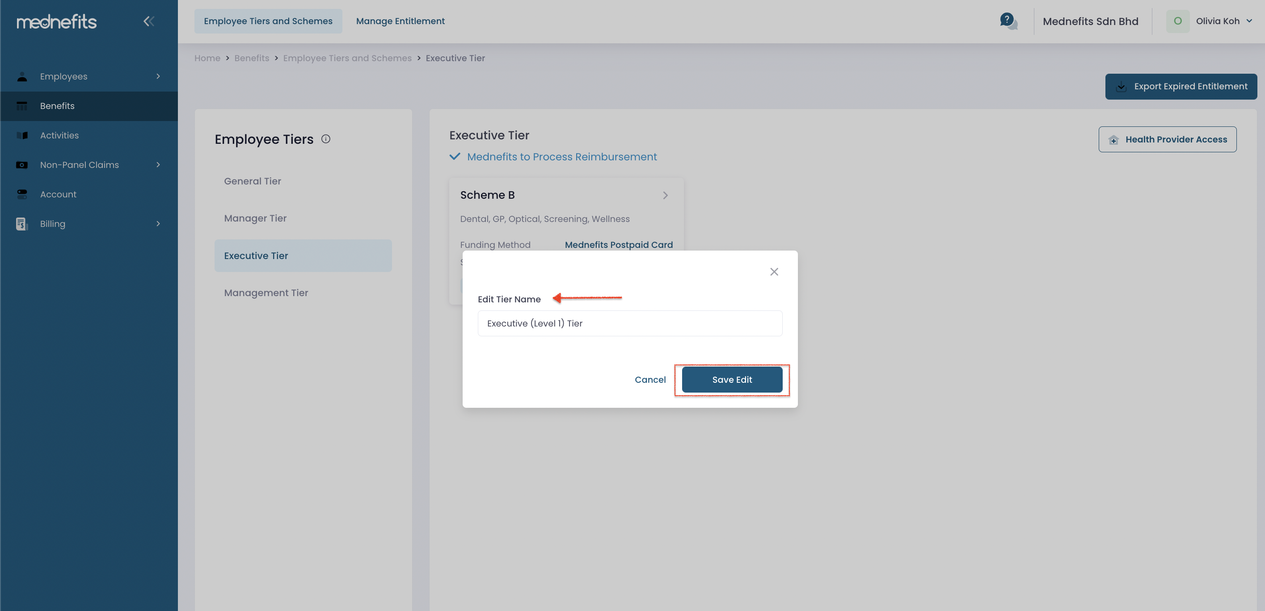This screenshot has height=611, width=1265.
Task: Click the Health Provider Access clinic icon
Action: pos(1113,139)
